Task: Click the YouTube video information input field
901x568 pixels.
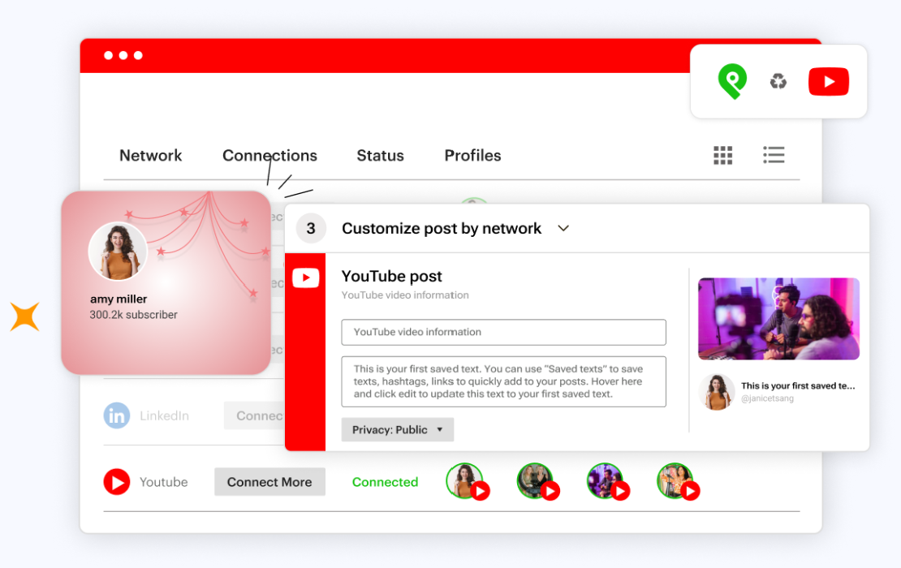Action: coord(503,332)
